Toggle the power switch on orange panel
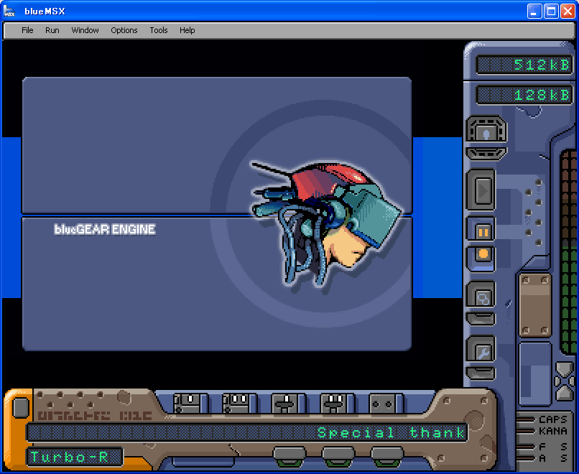 pos(21,408)
